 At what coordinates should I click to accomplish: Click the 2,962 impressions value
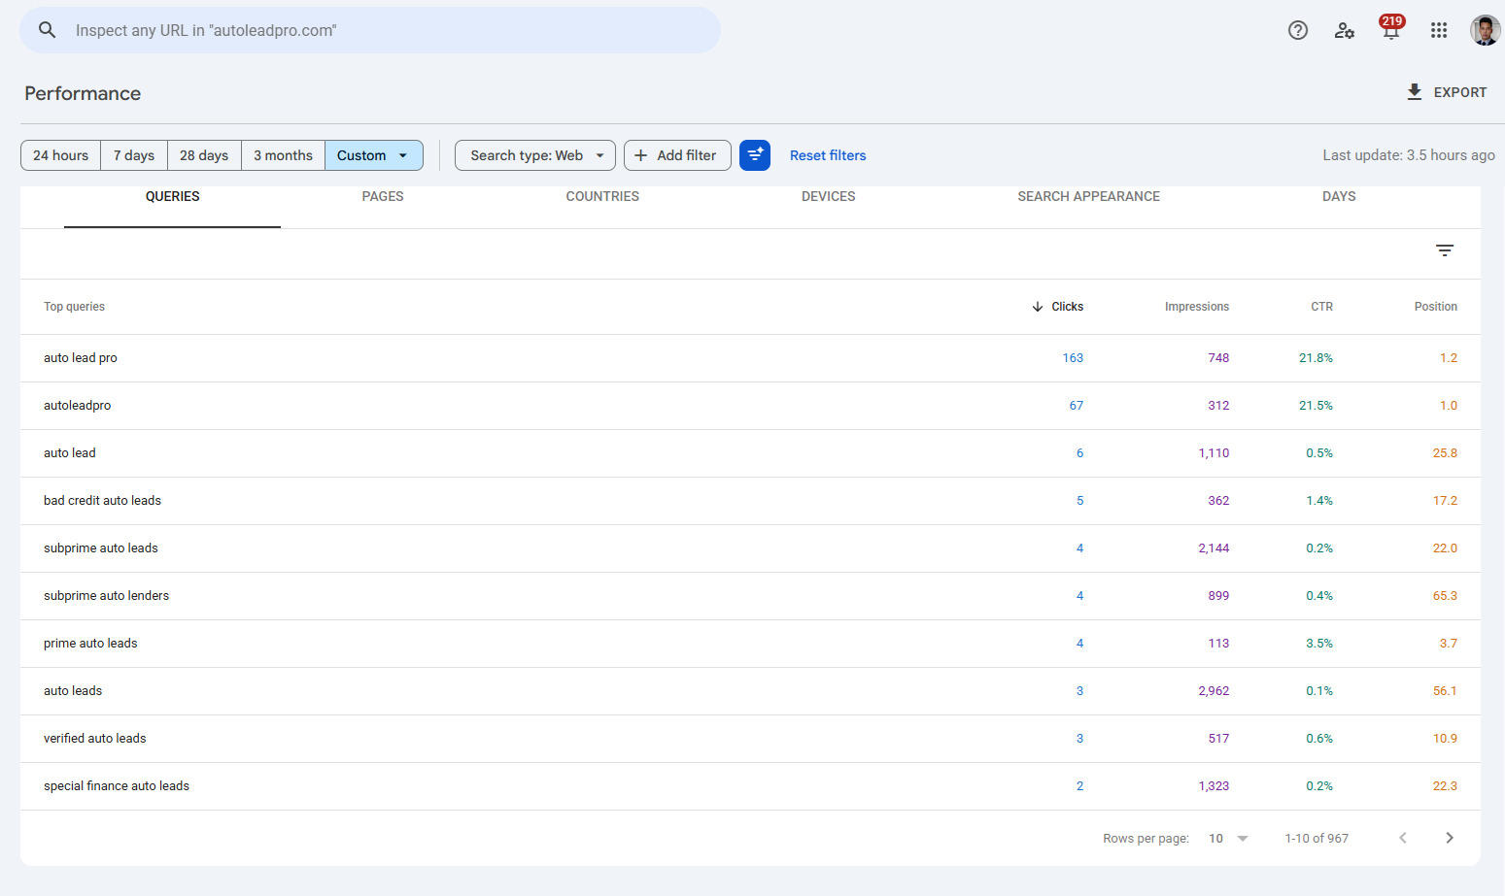(1214, 691)
